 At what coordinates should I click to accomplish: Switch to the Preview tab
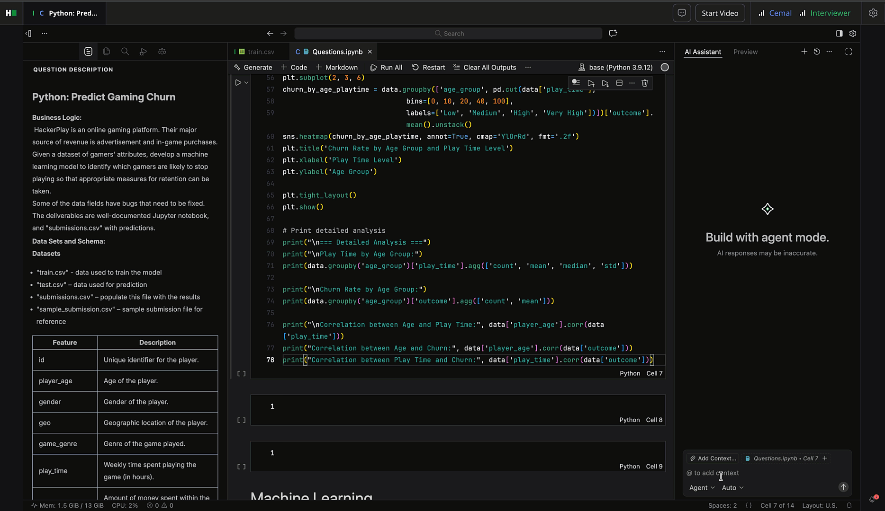click(x=745, y=52)
